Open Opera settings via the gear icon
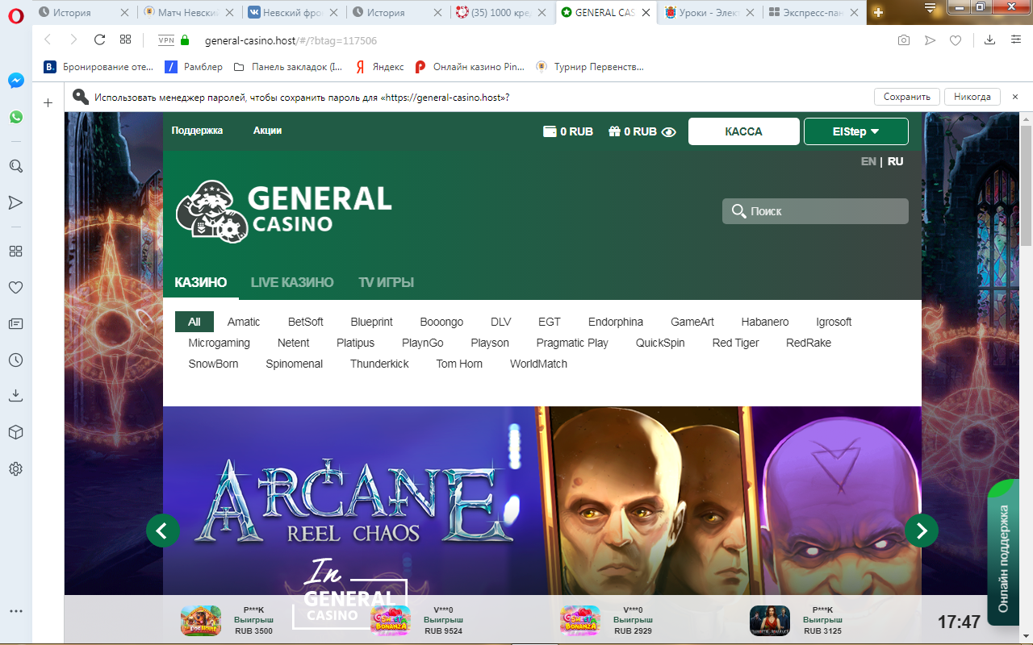Screen dimensions: 1033x645 [x=15, y=468]
